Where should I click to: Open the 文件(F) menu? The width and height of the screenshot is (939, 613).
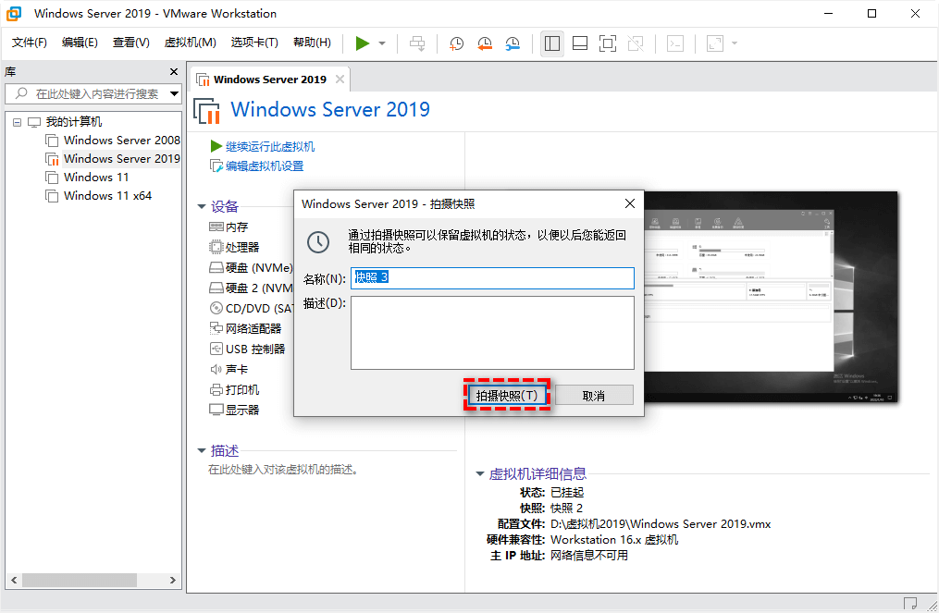pos(29,43)
